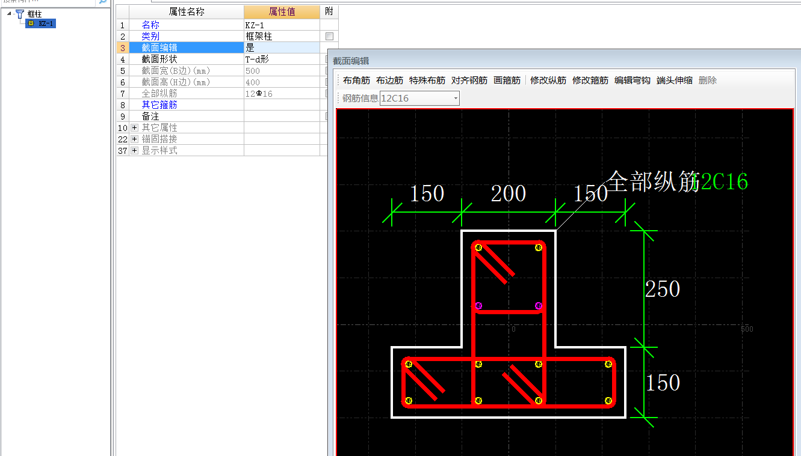The width and height of the screenshot is (801, 456).
Task: Collapse the 框柱 tree node arrow
Action: 10,14
